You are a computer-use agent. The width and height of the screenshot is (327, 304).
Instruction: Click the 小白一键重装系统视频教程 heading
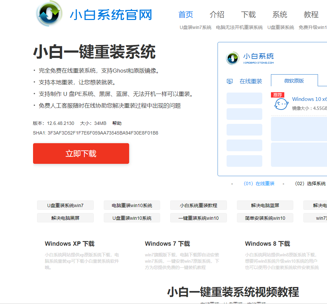point(233,292)
